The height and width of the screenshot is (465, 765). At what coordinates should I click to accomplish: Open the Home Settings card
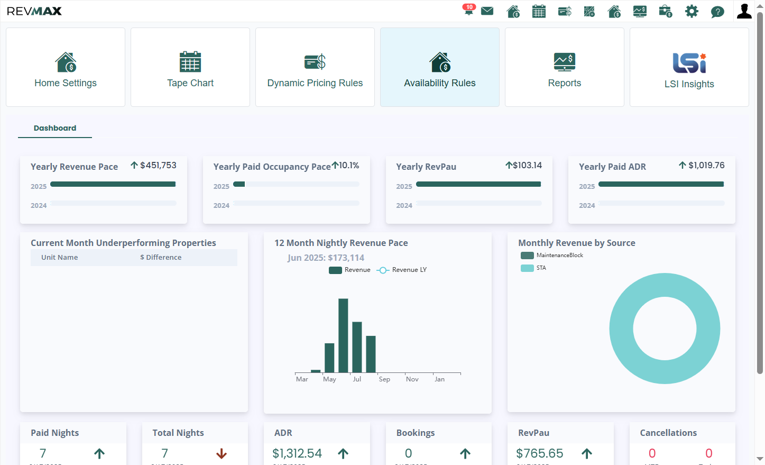(66, 67)
